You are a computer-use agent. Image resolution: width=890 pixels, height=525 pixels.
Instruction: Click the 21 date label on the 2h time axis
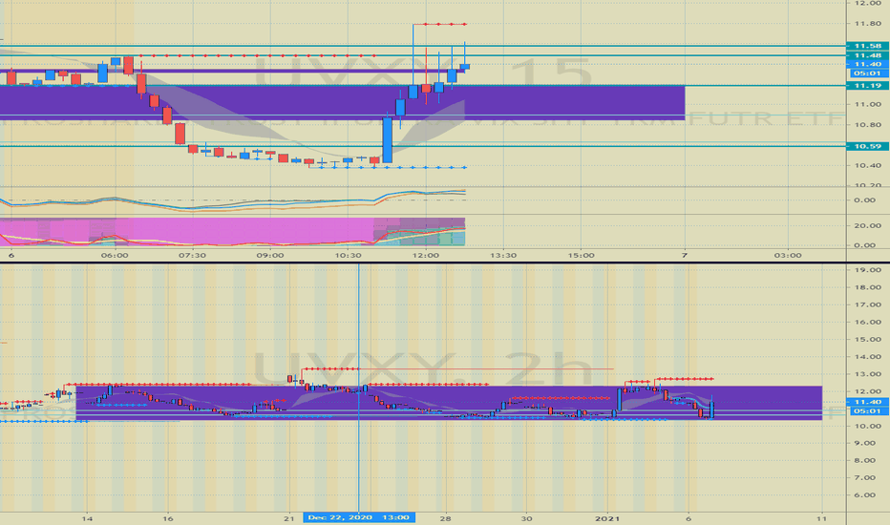pos(289,518)
